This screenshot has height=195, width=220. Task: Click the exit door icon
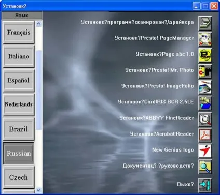click(x=205, y=185)
